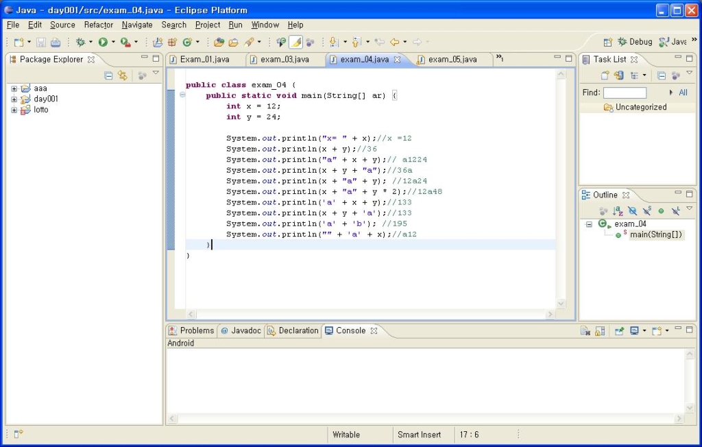
Task: Click the All link in Task List
Action: (683, 93)
